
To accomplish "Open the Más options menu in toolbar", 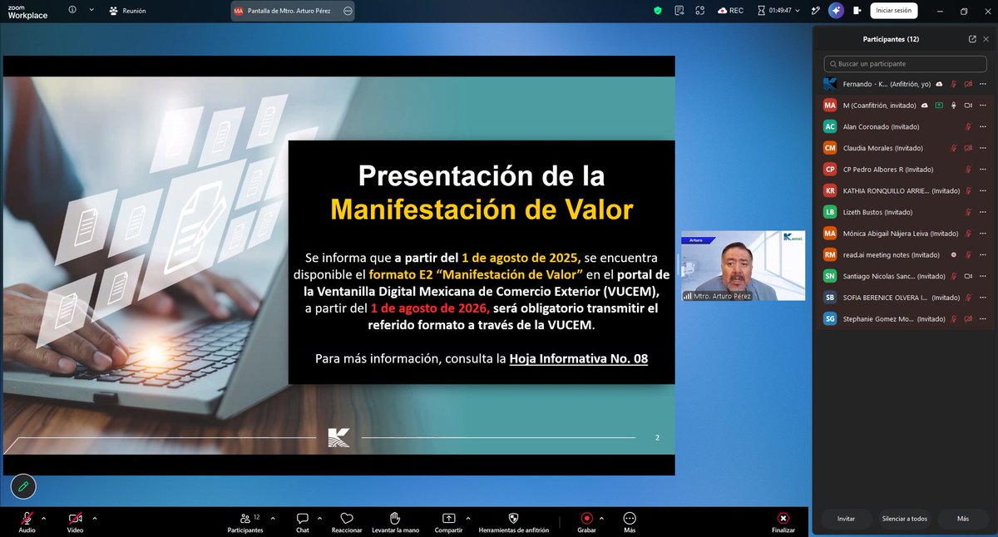I will pos(630,521).
